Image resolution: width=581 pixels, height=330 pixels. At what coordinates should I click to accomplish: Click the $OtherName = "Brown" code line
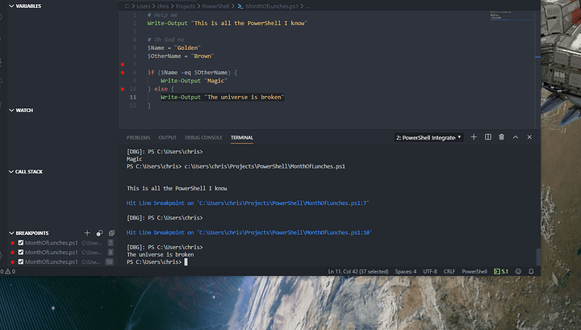point(181,56)
